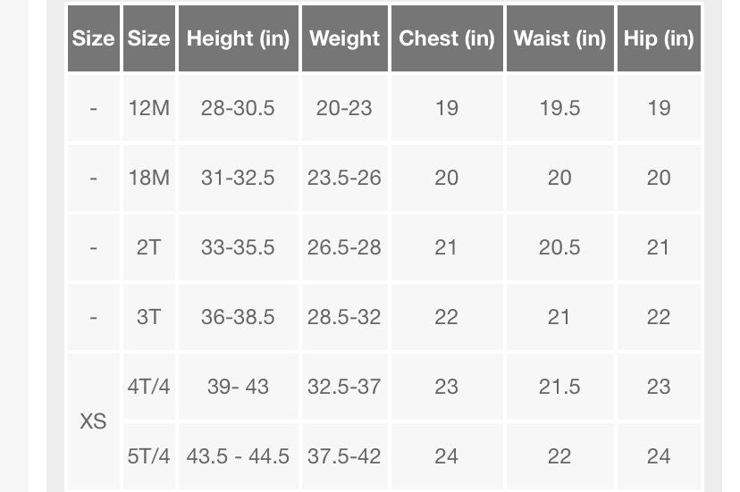Select the XS size group cell
This screenshot has height=492, width=740.
tap(93, 421)
